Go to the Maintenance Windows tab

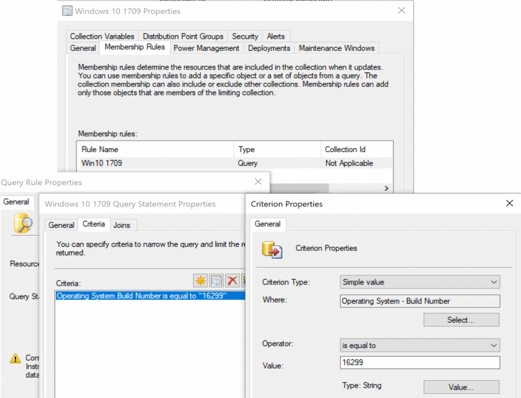click(336, 48)
